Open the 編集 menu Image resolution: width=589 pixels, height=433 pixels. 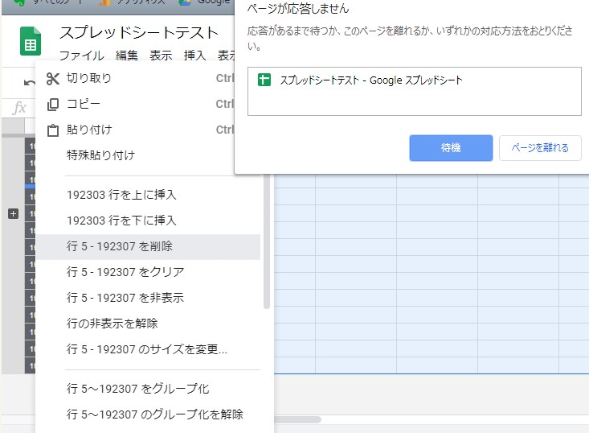click(127, 56)
